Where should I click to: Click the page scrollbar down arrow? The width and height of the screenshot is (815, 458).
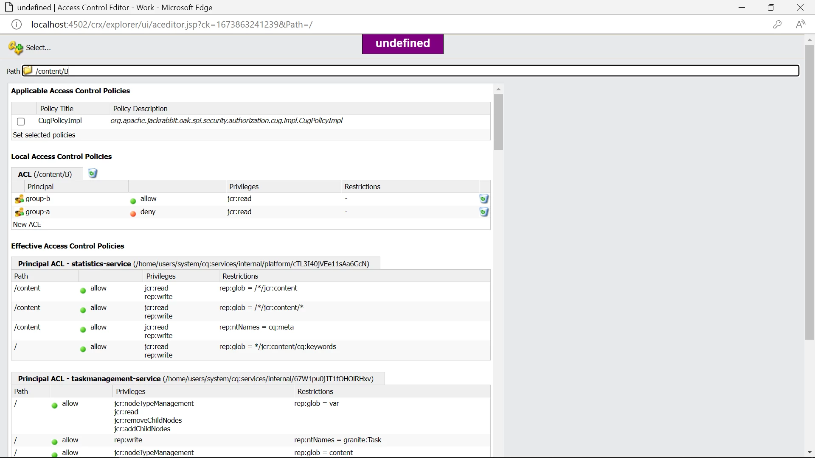click(809, 452)
